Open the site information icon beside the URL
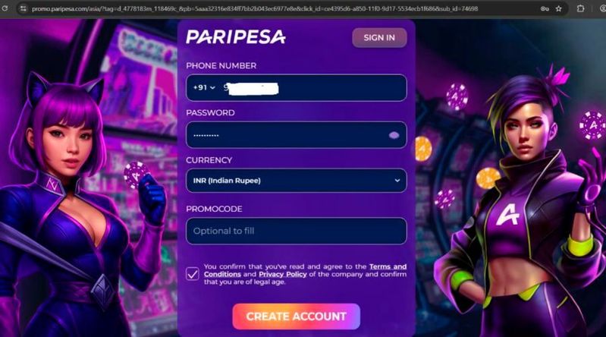This screenshot has height=337, width=606. [x=24, y=8]
